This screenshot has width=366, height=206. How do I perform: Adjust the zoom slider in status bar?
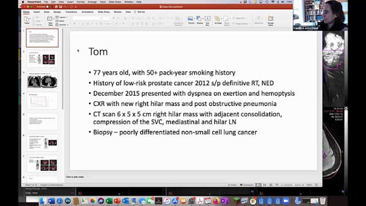coord(293,185)
